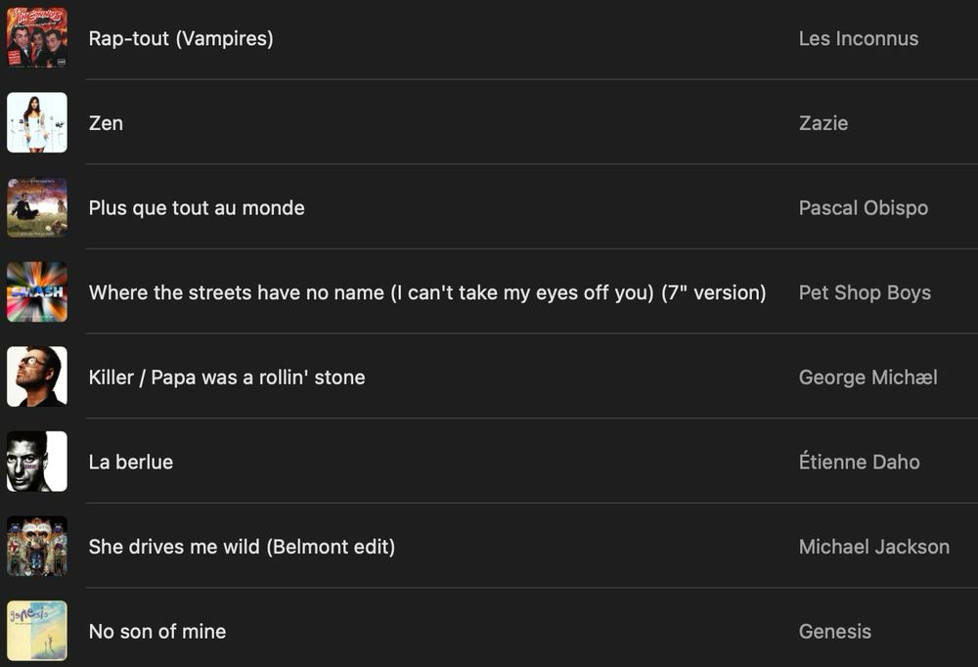Select the Genesis album artwork
This screenshot has height=667, width=978.
click(37, 631)
